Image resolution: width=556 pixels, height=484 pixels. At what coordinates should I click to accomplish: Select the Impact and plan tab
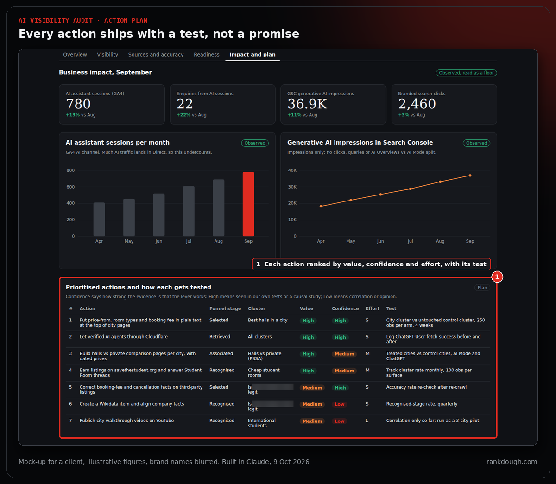(x=253, y=55)
